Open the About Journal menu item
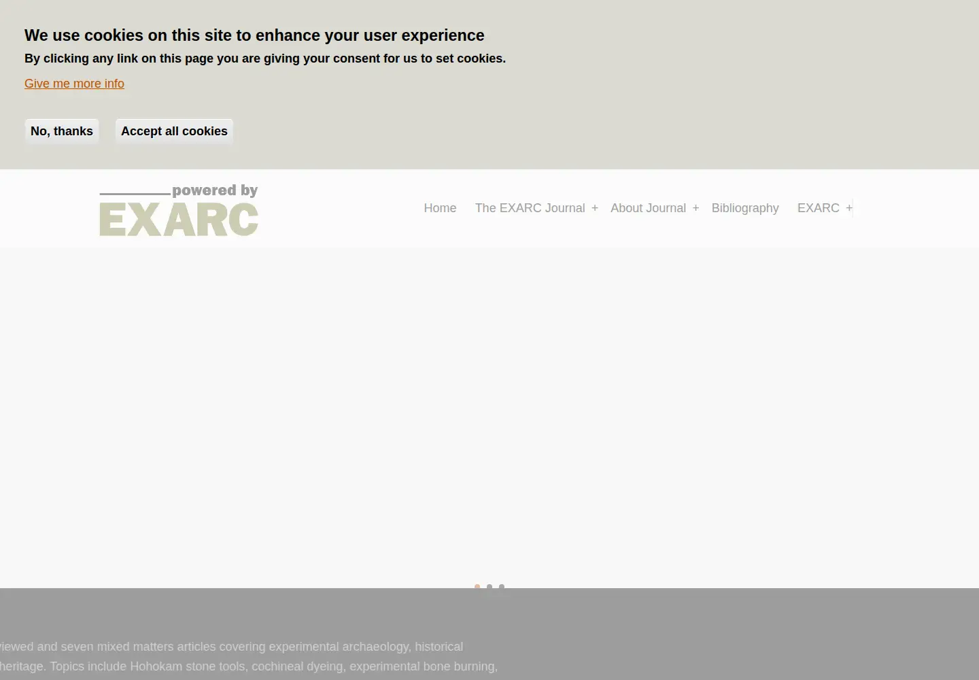This screenshot has width=979, height=680. [x=648, y=208]
